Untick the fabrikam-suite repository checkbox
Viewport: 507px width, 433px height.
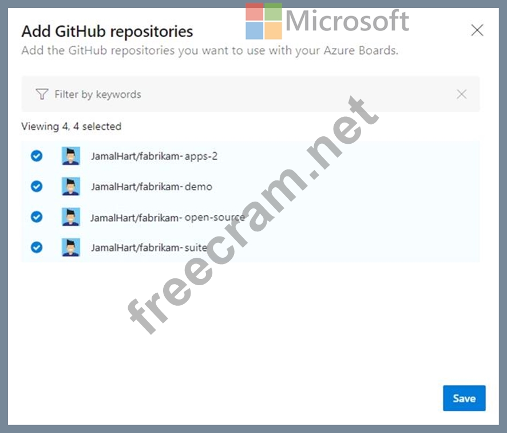[37, 247]
